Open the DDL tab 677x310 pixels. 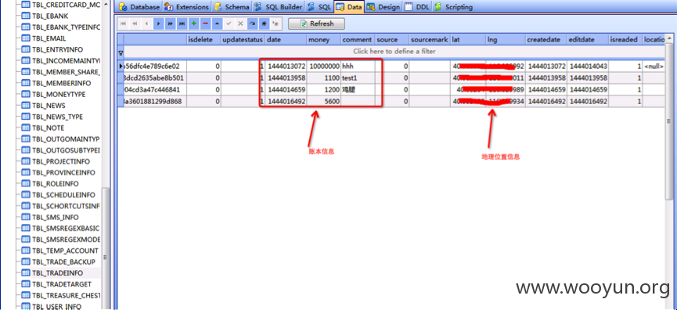tap(417, 7)
